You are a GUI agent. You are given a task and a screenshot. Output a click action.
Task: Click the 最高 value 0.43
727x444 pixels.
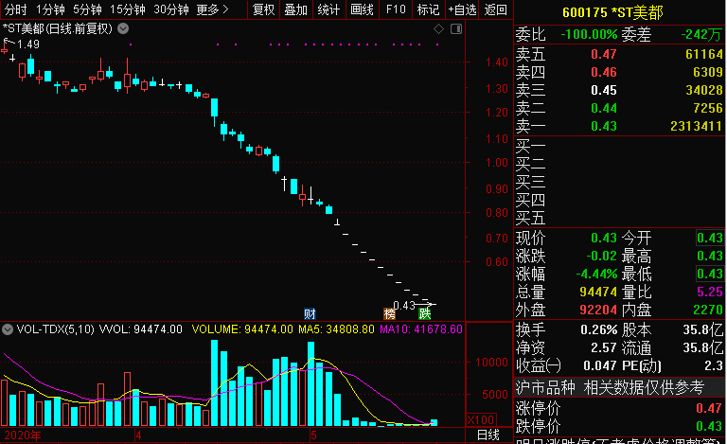tap(710, 256)
